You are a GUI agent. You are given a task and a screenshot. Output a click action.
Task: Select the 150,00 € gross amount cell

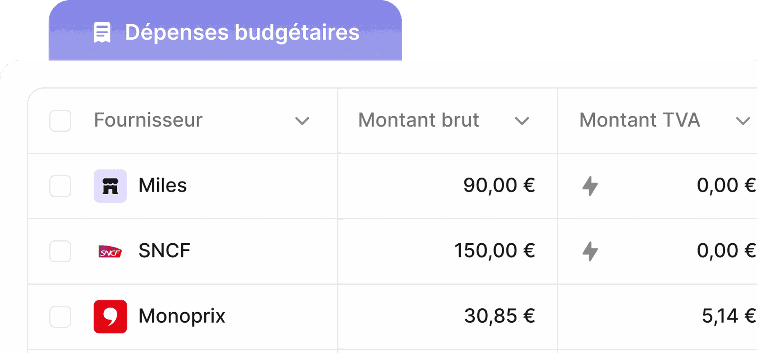447,251
